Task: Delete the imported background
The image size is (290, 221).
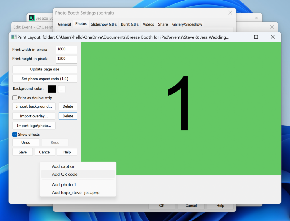Action: click(x=68, y=106)
